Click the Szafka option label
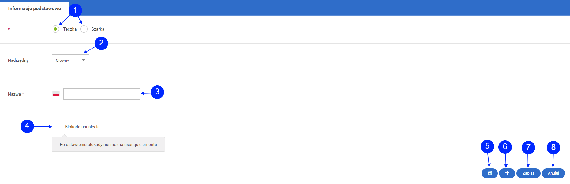 click(98, 29)
